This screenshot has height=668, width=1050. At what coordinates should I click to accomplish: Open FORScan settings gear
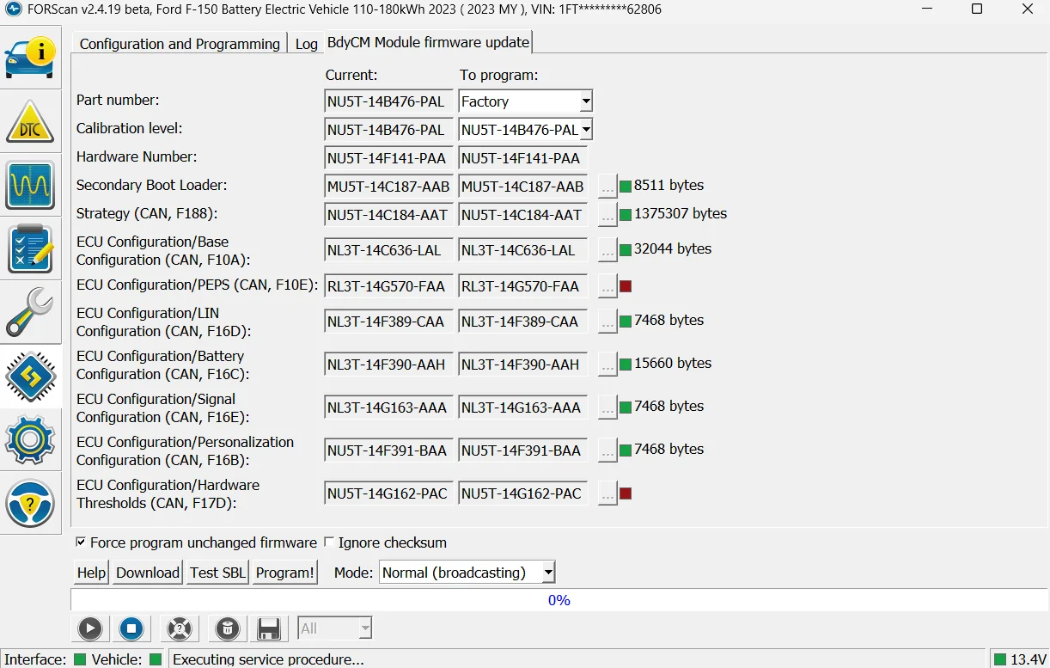[31, 440]
